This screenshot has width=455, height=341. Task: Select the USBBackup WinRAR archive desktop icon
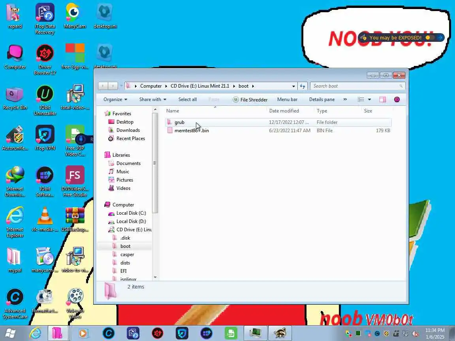[75, 219]
